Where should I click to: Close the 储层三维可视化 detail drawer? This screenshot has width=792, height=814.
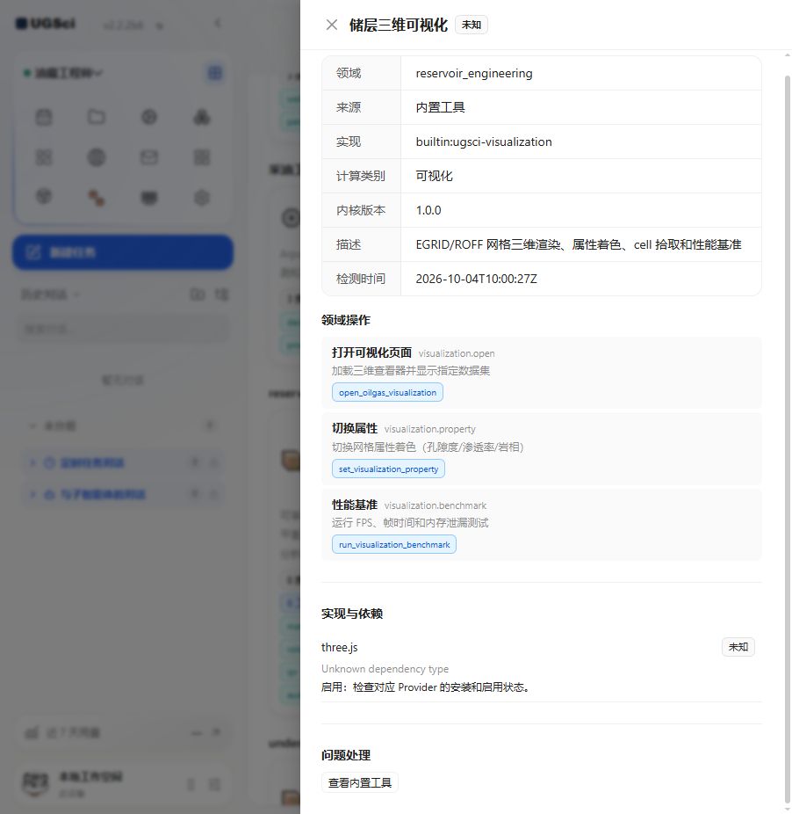point(331,25)
